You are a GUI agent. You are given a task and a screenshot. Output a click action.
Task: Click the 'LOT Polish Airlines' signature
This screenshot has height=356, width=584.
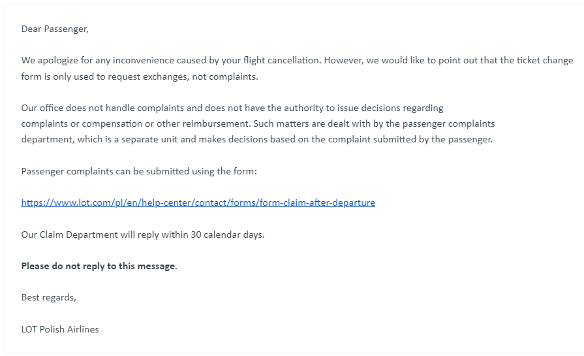click(60, 329)
